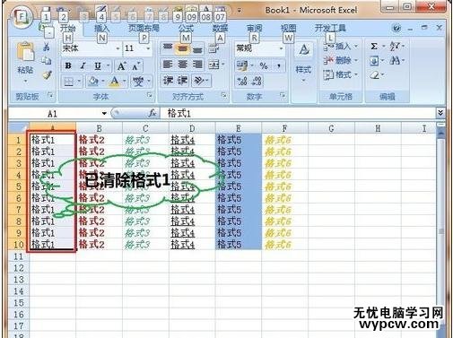This screenshot has height=338, width=453.
Task: Open Customize Quick Access Toolbar arrow
Action: click(x=239, y=11)
